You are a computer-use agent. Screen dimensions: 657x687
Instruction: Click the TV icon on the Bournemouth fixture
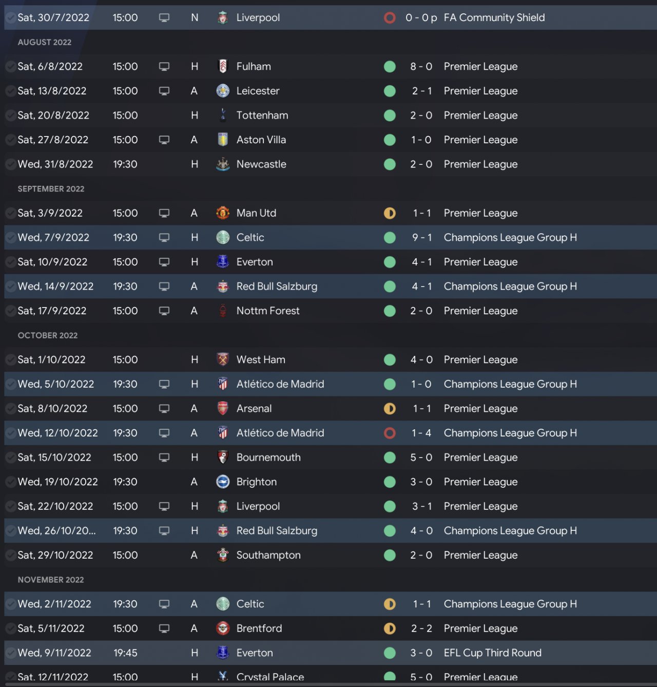point(164,457)
